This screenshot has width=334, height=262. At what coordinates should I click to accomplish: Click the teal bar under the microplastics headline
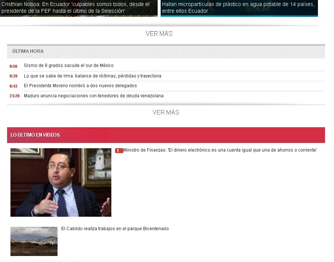pos(239,16)
